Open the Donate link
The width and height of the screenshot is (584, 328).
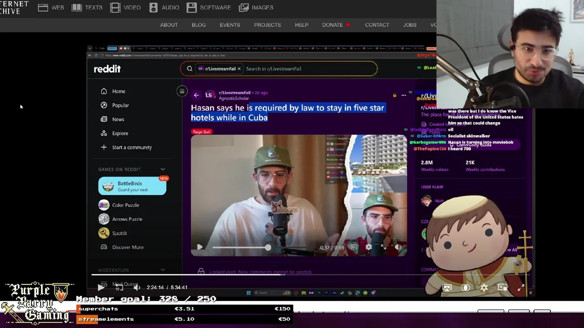tap(336, 25)
